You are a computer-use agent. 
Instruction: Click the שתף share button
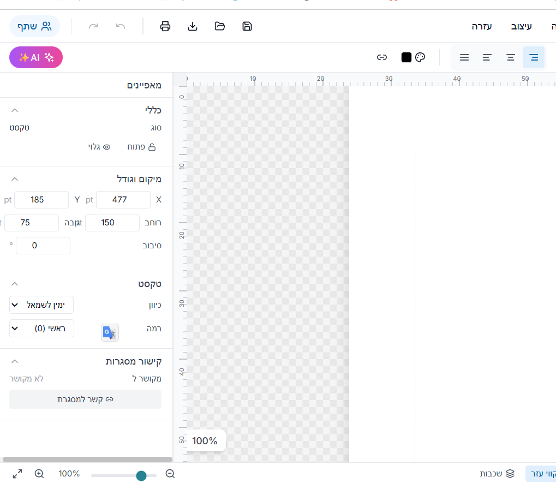pyautogui.click(x=34, y=26)
